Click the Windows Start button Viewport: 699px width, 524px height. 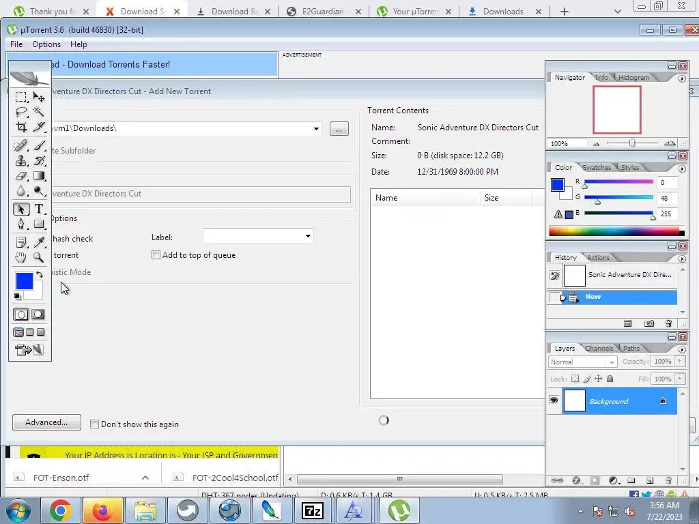[18, 510]
